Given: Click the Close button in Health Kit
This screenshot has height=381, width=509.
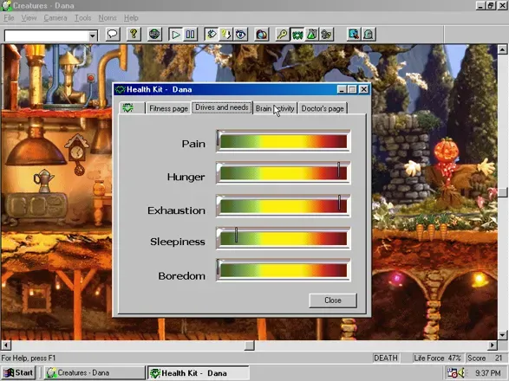Looking at the screenshot, I should pos(333,300).
